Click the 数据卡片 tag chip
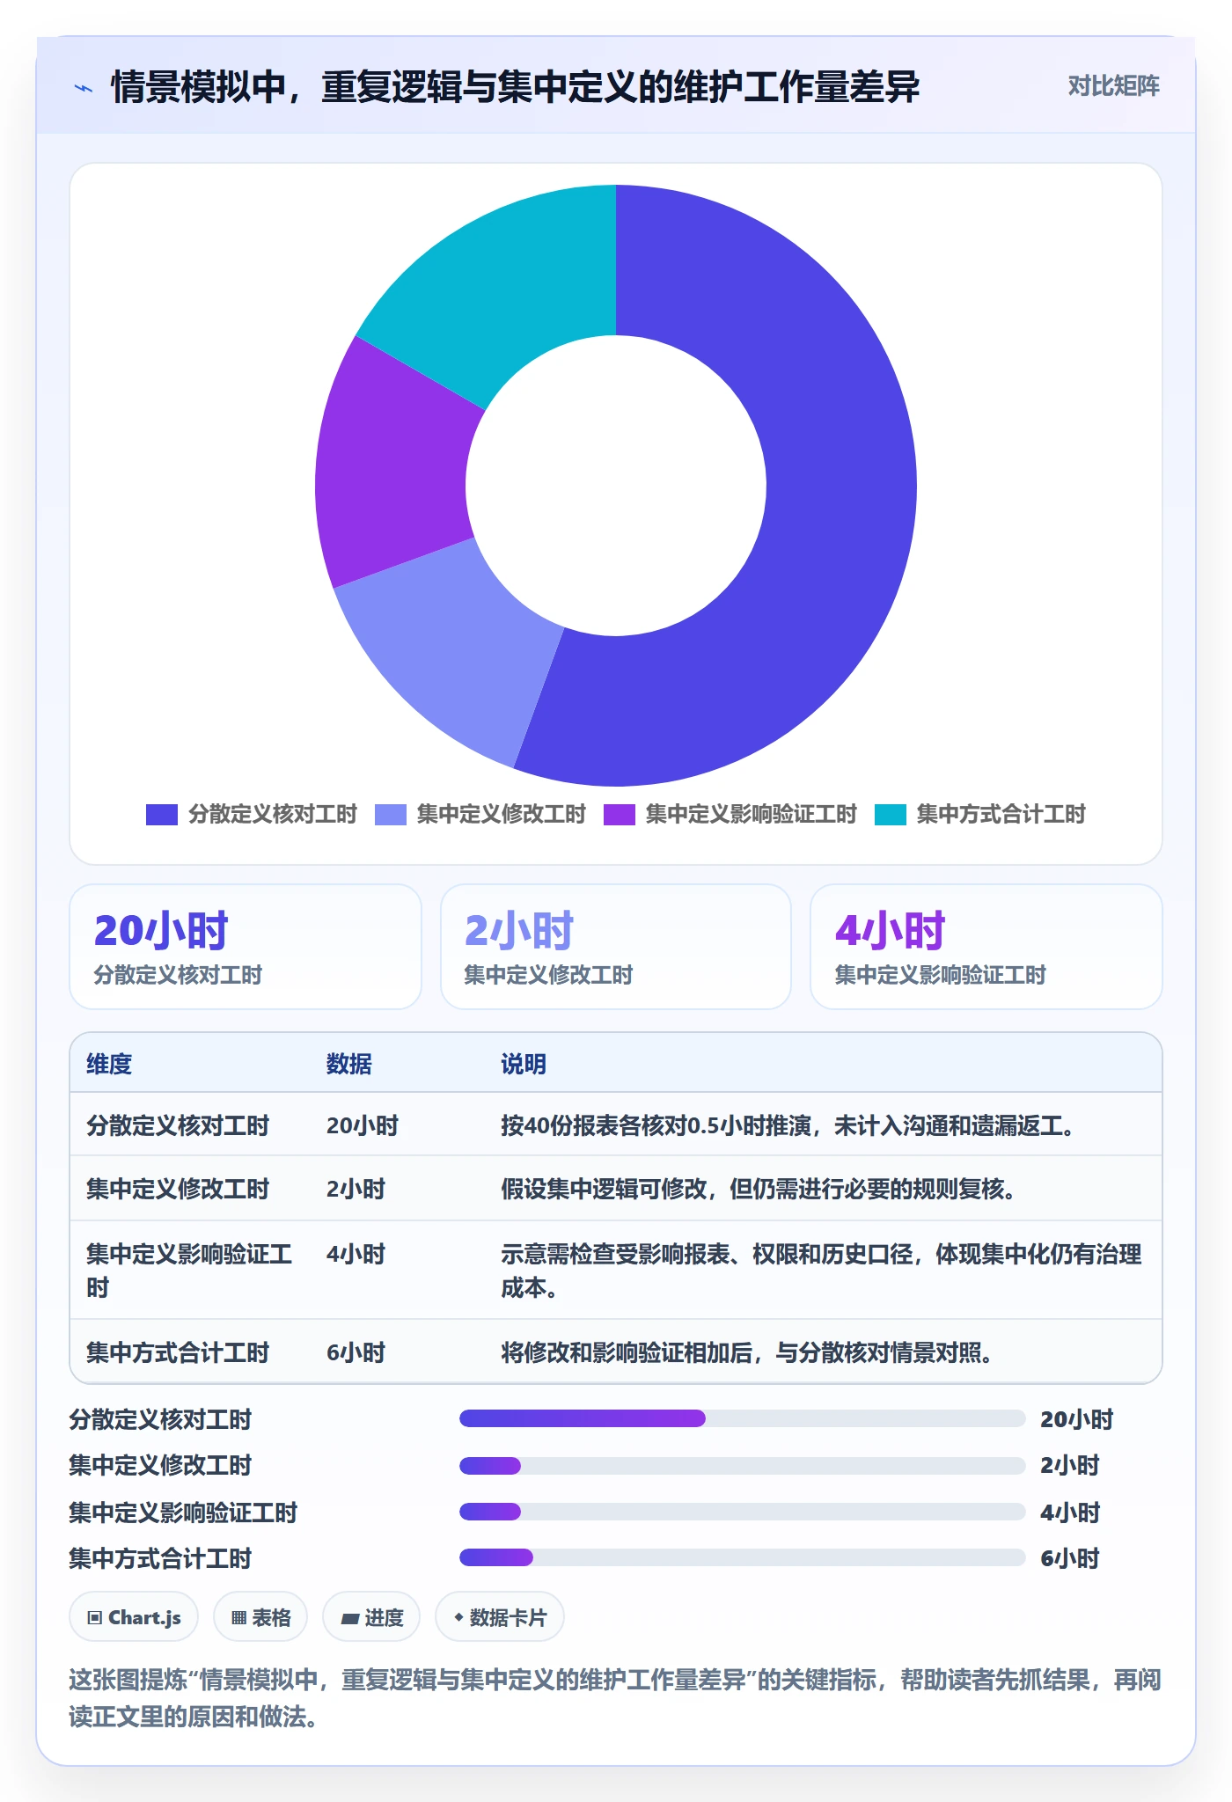 tap(500, 1617)
